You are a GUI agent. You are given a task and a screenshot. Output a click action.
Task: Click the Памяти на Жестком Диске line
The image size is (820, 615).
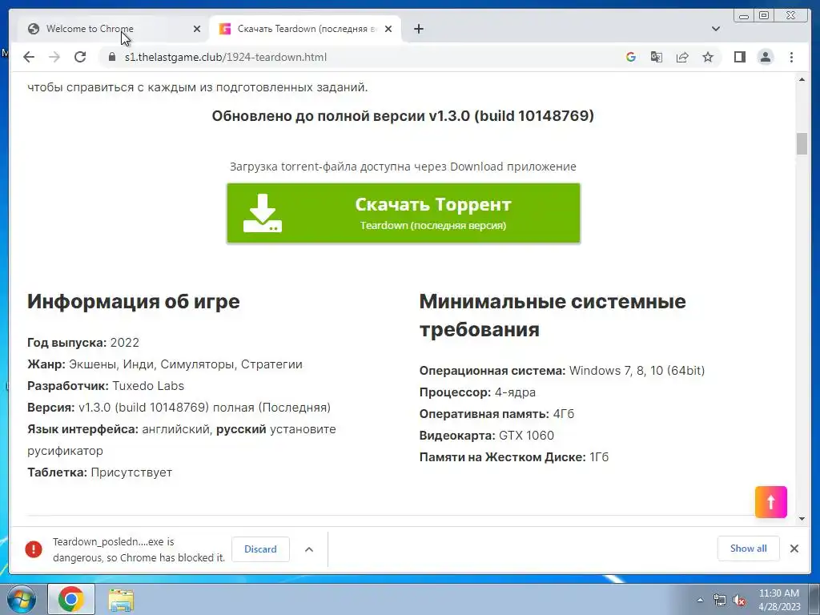pyautogui.click(x=514, y=457)
